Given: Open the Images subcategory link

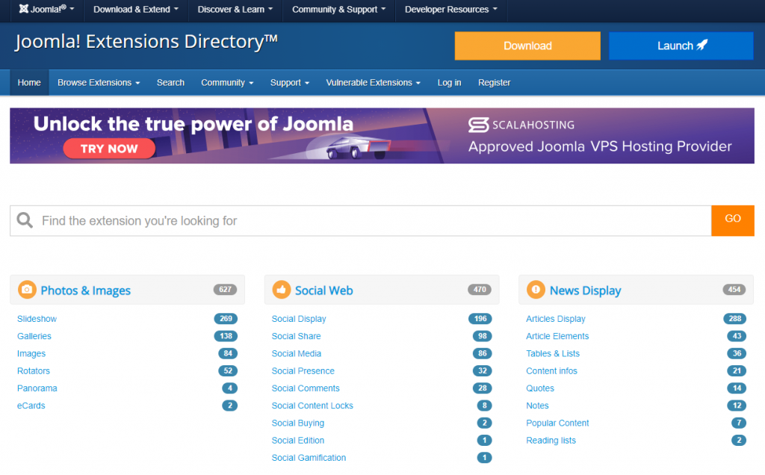Looking at the screenshot, I should pos(31,353).
